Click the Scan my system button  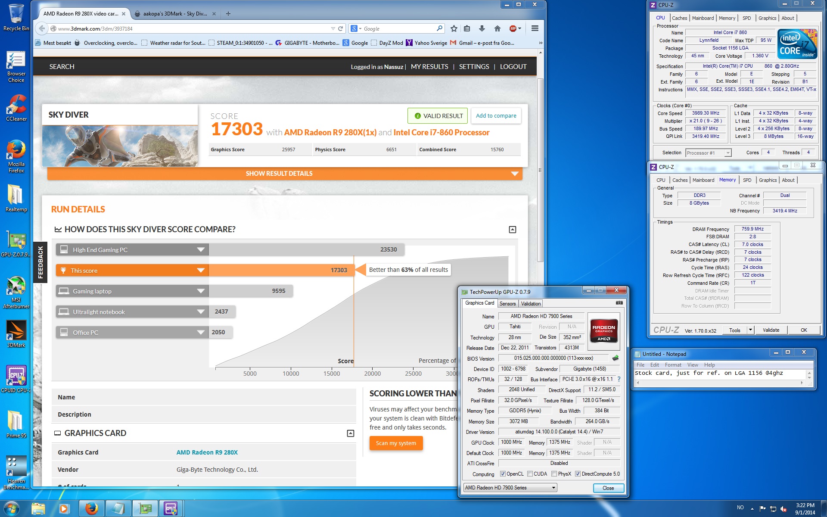396,443
